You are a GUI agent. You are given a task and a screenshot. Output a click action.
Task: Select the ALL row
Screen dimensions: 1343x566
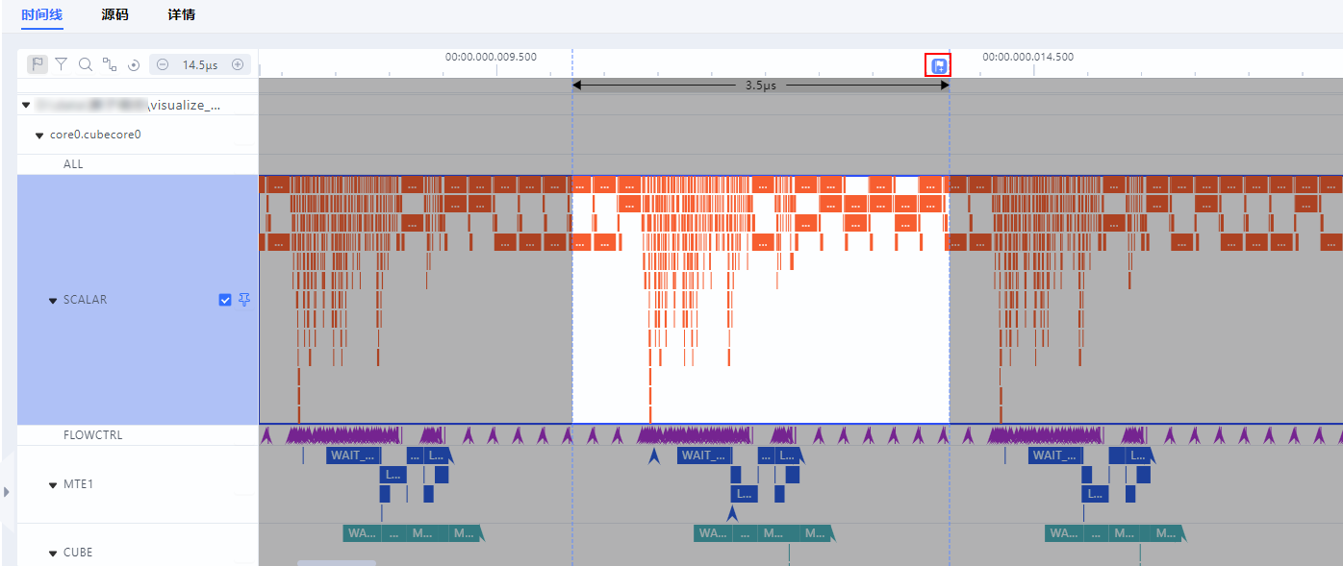tap(138, 164)
